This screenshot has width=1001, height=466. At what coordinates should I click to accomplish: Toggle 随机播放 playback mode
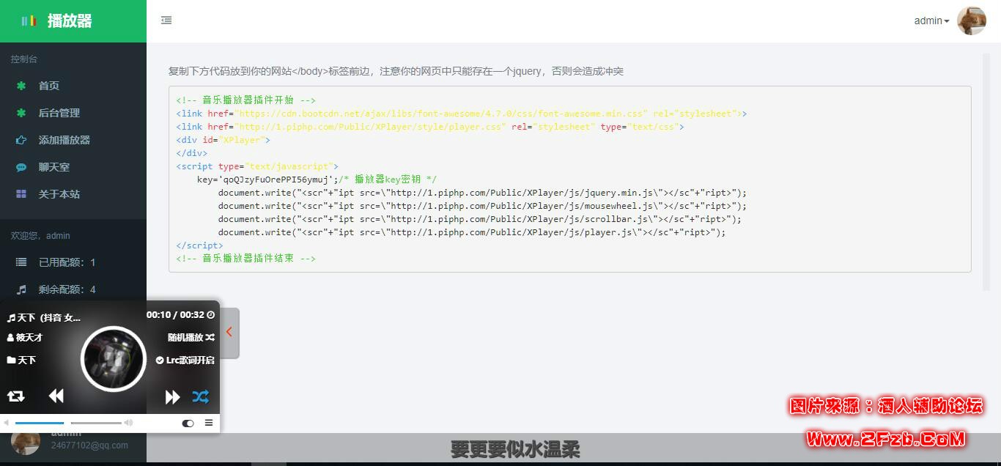[191, 337]
